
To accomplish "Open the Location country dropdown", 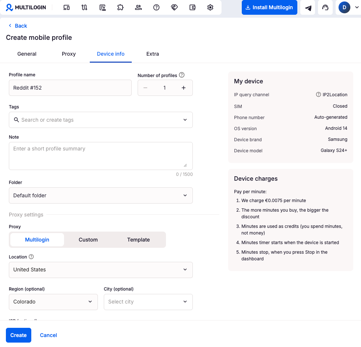I will coord(100,270).
